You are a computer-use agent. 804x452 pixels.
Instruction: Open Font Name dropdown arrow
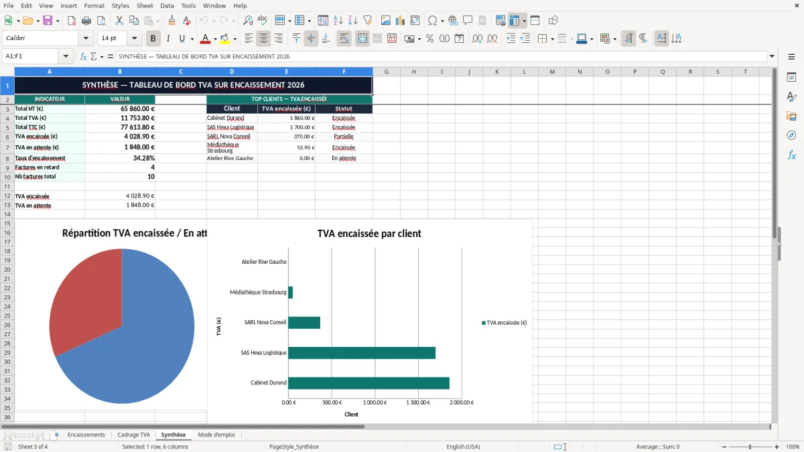point(85,39)
